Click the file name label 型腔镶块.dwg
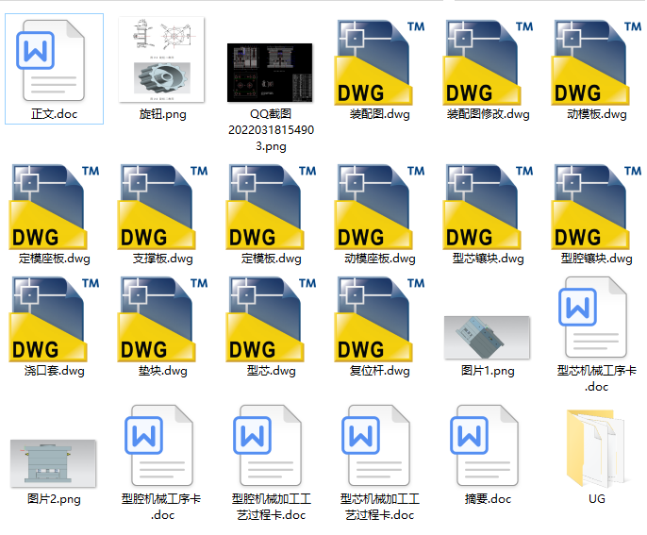The width and height of the screenshot is (647, 535). pyautogui.click(x=597, y=259)
